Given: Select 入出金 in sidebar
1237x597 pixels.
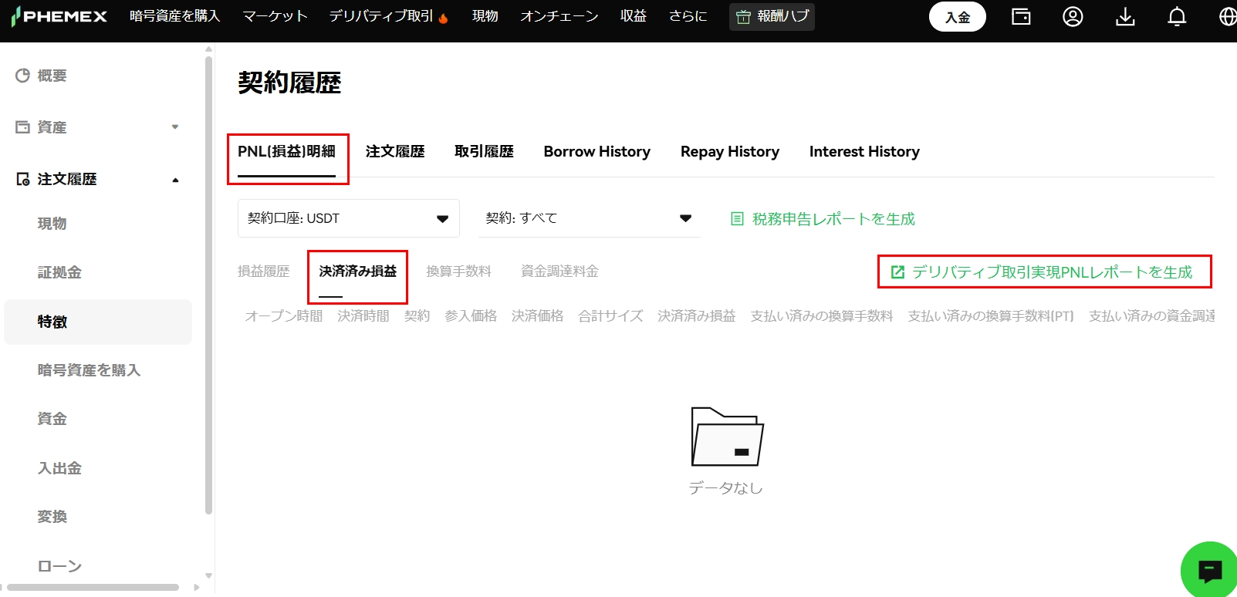Looking at the screenshot, I should tap(59, 468).
